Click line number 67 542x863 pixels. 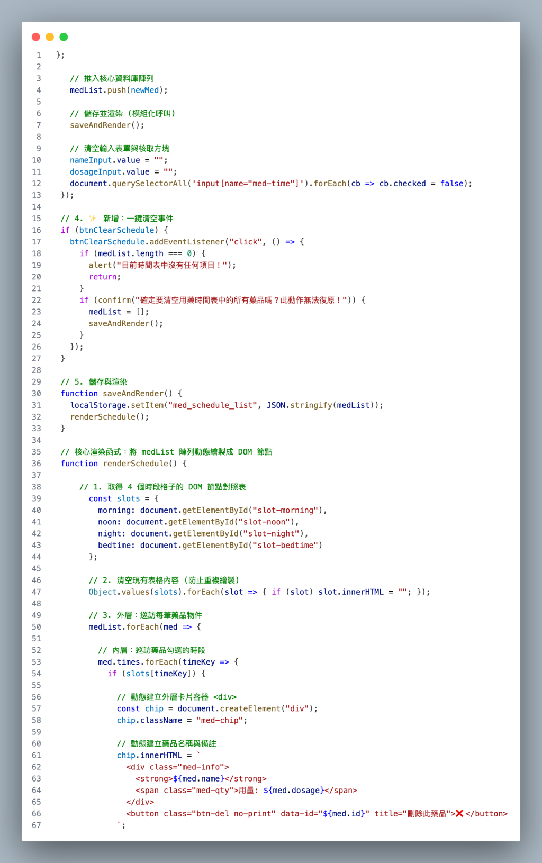36,825
